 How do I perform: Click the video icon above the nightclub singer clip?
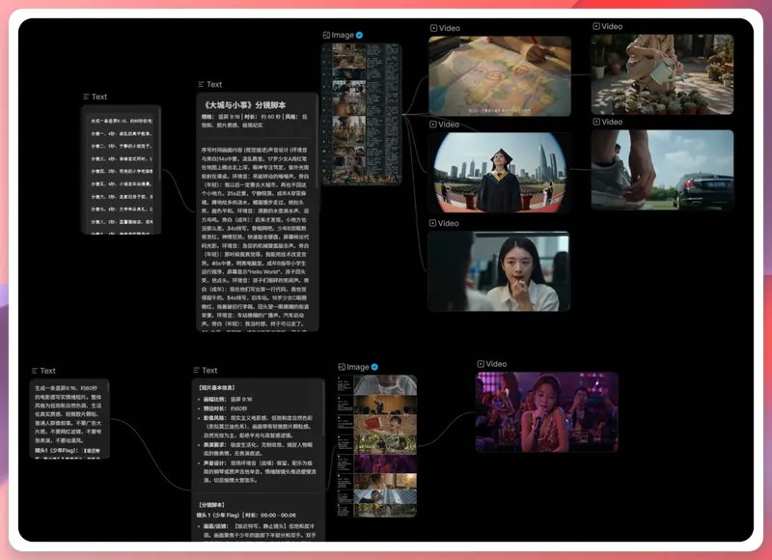tap(481, 364)
